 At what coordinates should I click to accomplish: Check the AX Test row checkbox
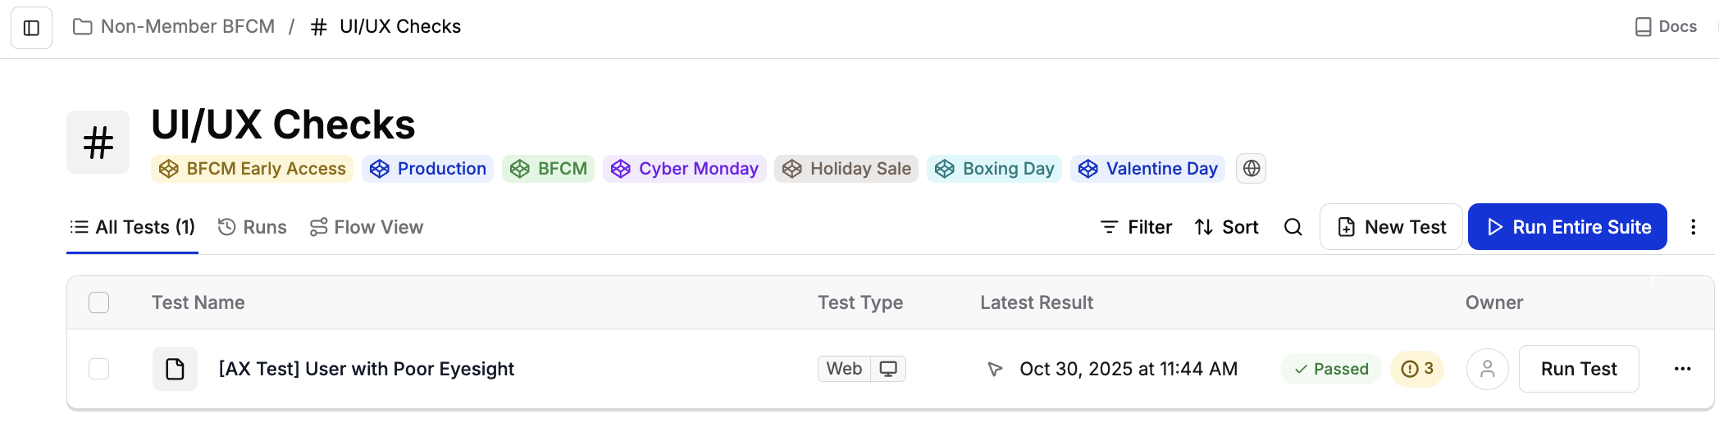pyautogui.click(x=99, y=369)
